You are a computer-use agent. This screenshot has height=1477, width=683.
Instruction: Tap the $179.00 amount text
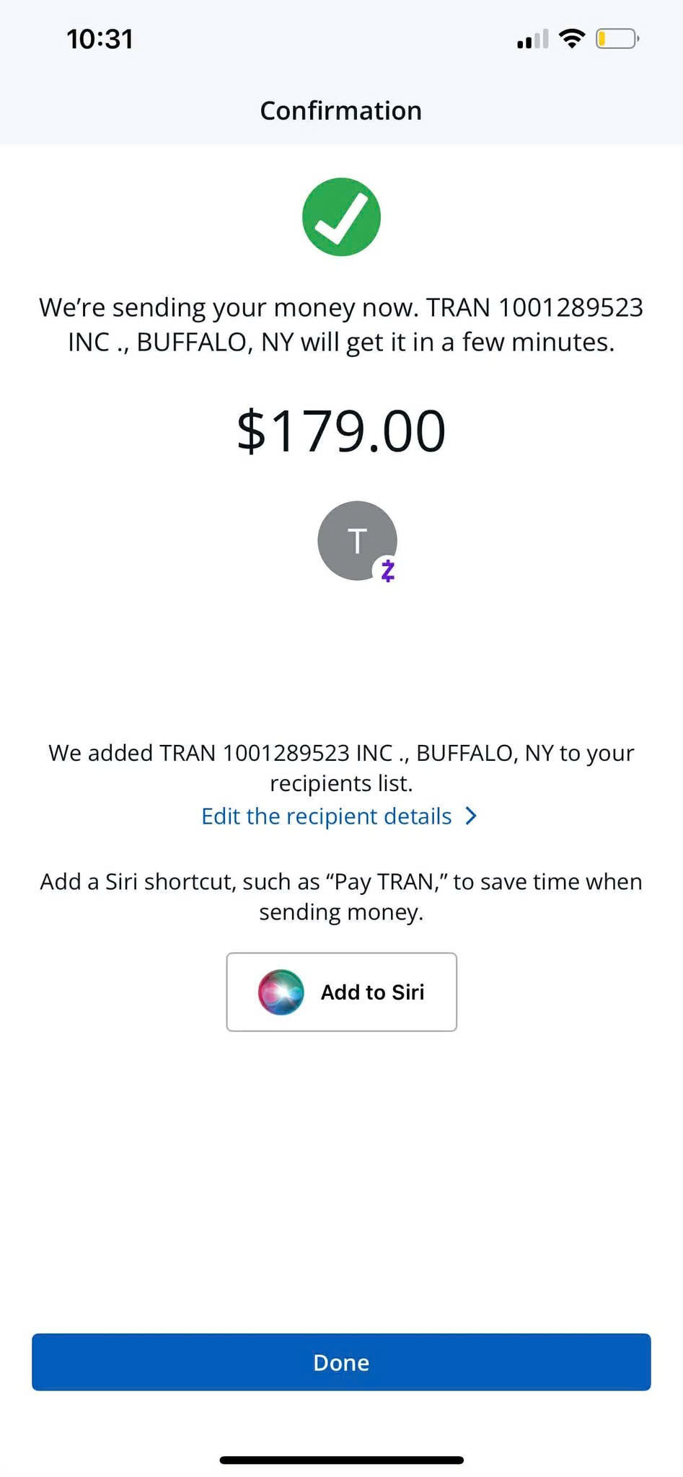341,431
